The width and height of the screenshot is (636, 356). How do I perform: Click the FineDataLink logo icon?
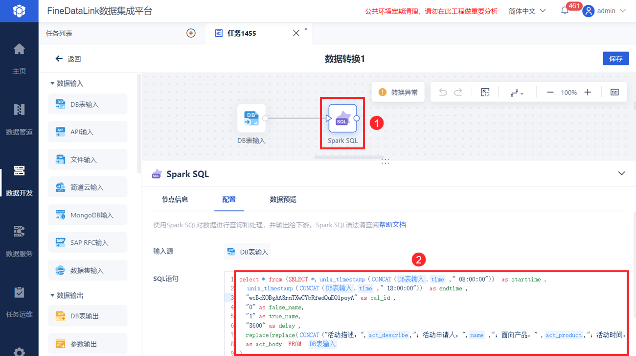click(x=19, y=11)
